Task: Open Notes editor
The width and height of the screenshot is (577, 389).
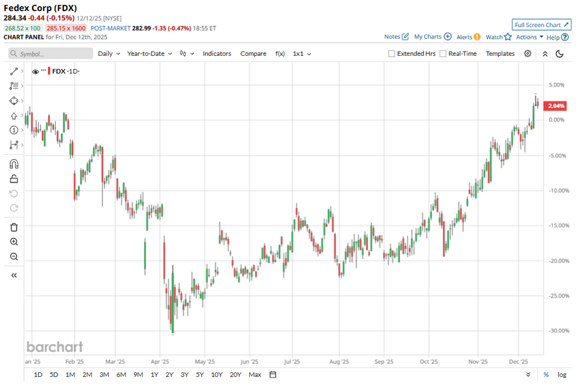Action: (x=397, y=37)
